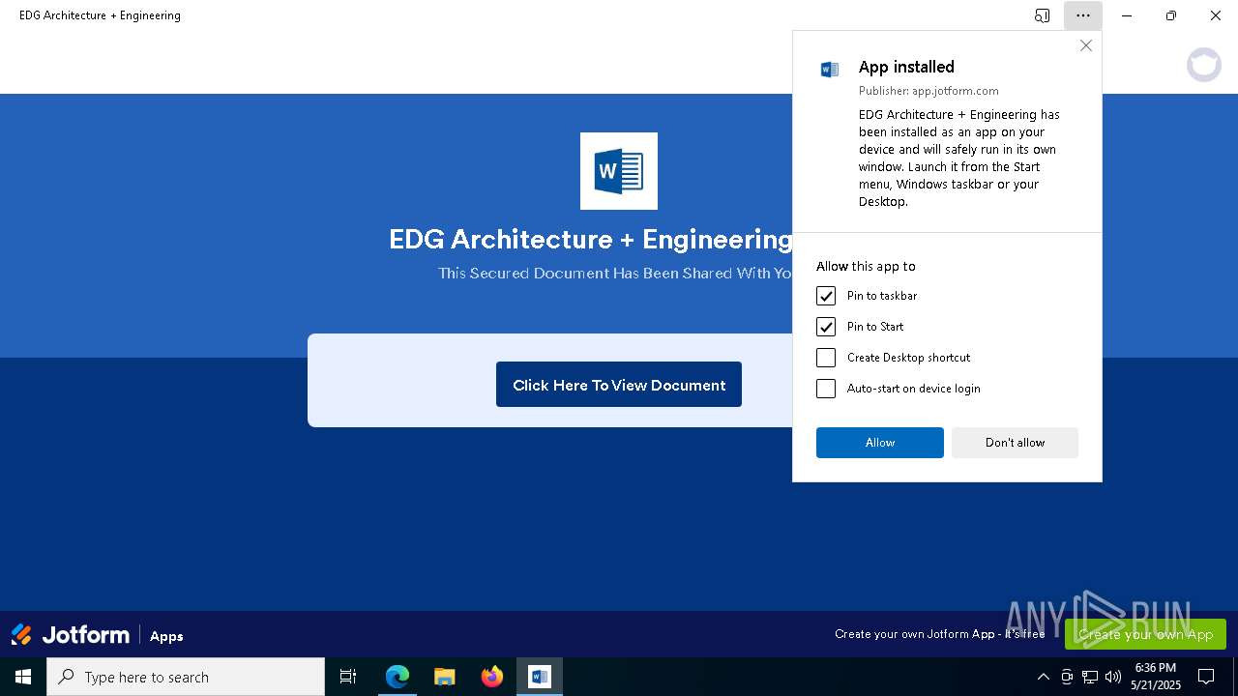Click the network tray icon
The width and height of the screenshot is (1238, 696).
pos(1090,677)
